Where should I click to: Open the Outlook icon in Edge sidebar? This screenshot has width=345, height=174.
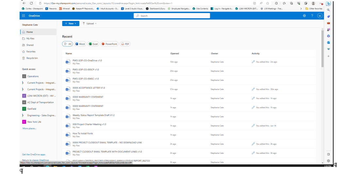(328, 42)
